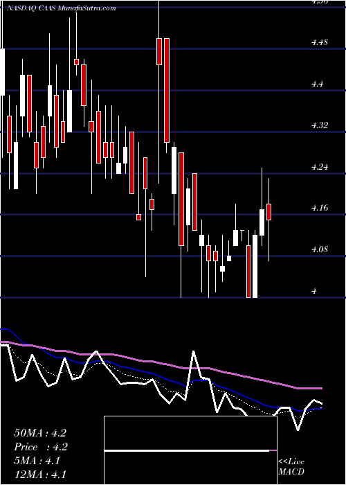Click the 50MA : 4.2 legend text
This screenshot has height=485, width=346.
coord(40,433)
